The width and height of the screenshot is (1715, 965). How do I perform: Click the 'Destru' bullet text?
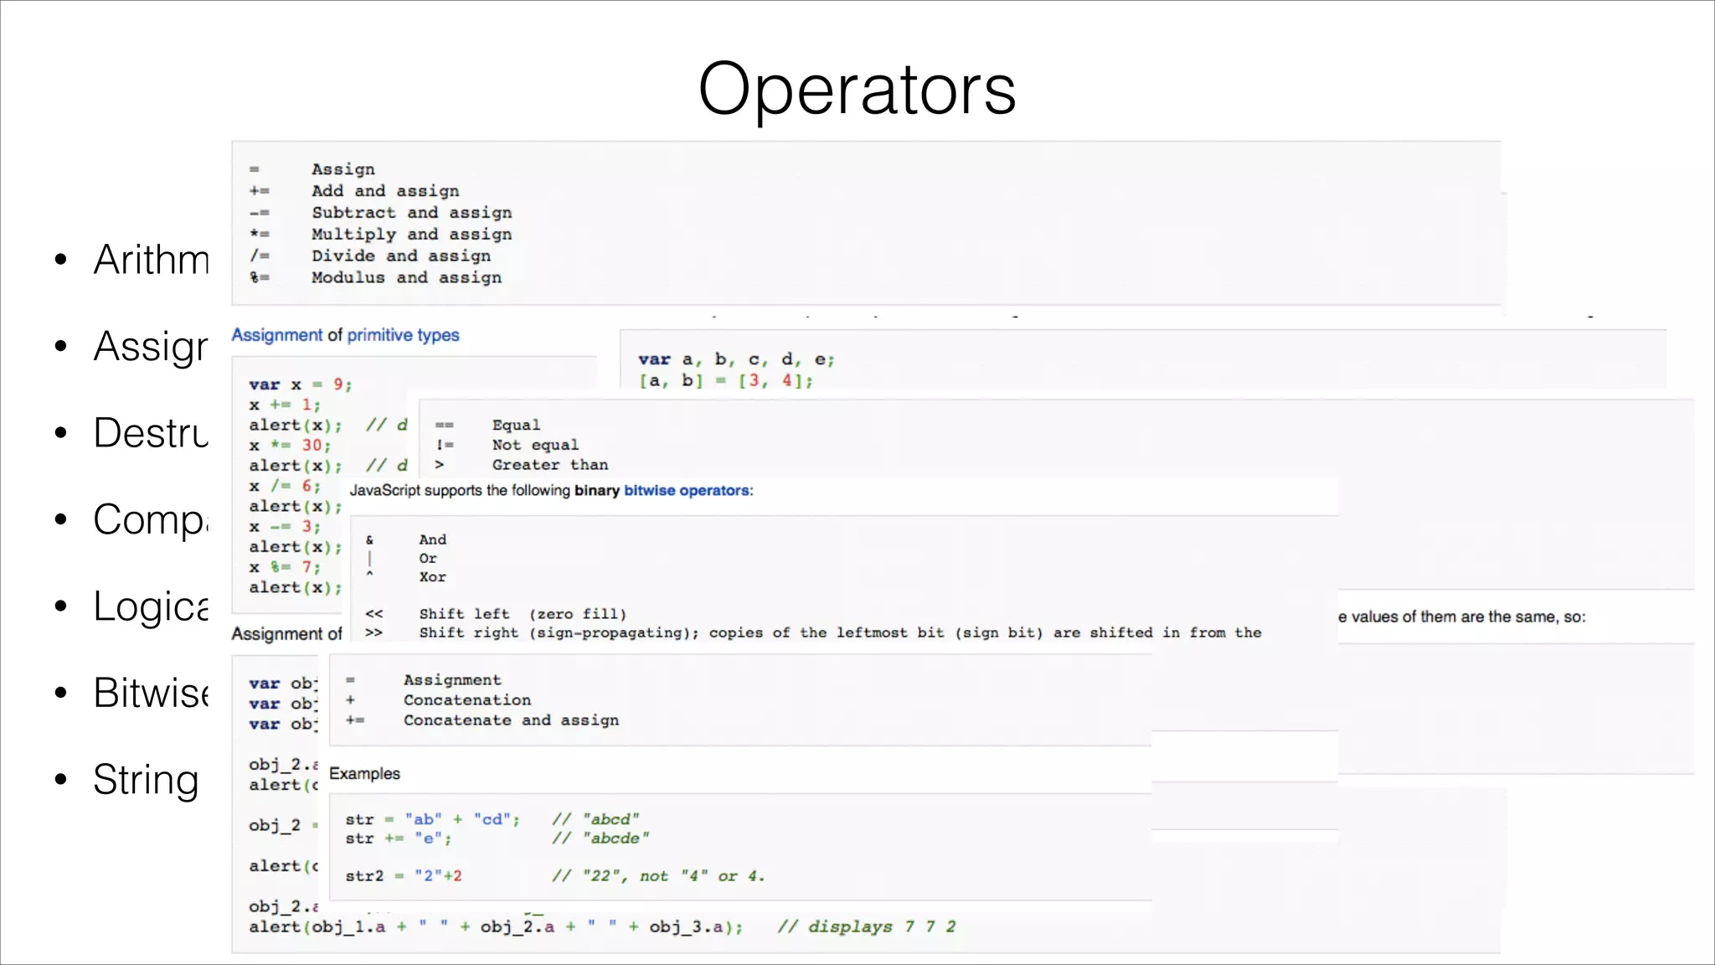(151, 433)
